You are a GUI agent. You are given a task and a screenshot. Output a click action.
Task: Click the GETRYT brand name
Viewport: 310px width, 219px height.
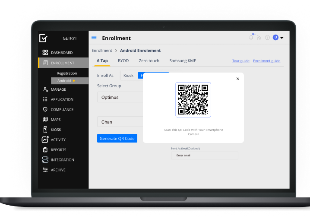click(x=70, y=38)
